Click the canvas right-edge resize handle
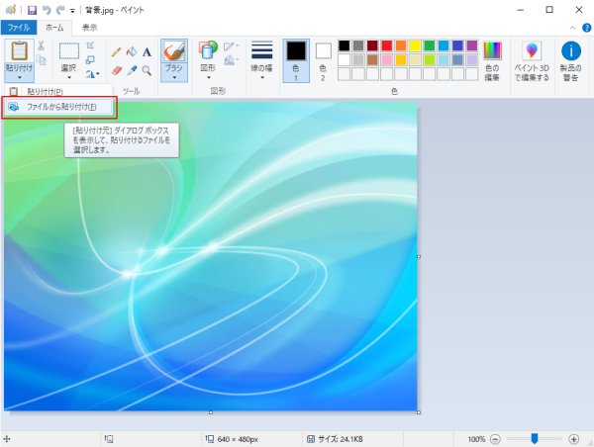594x447 pixels. pos(419,256)
